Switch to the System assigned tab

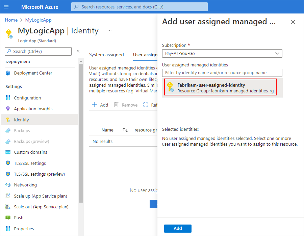click(x=106, y=55)
